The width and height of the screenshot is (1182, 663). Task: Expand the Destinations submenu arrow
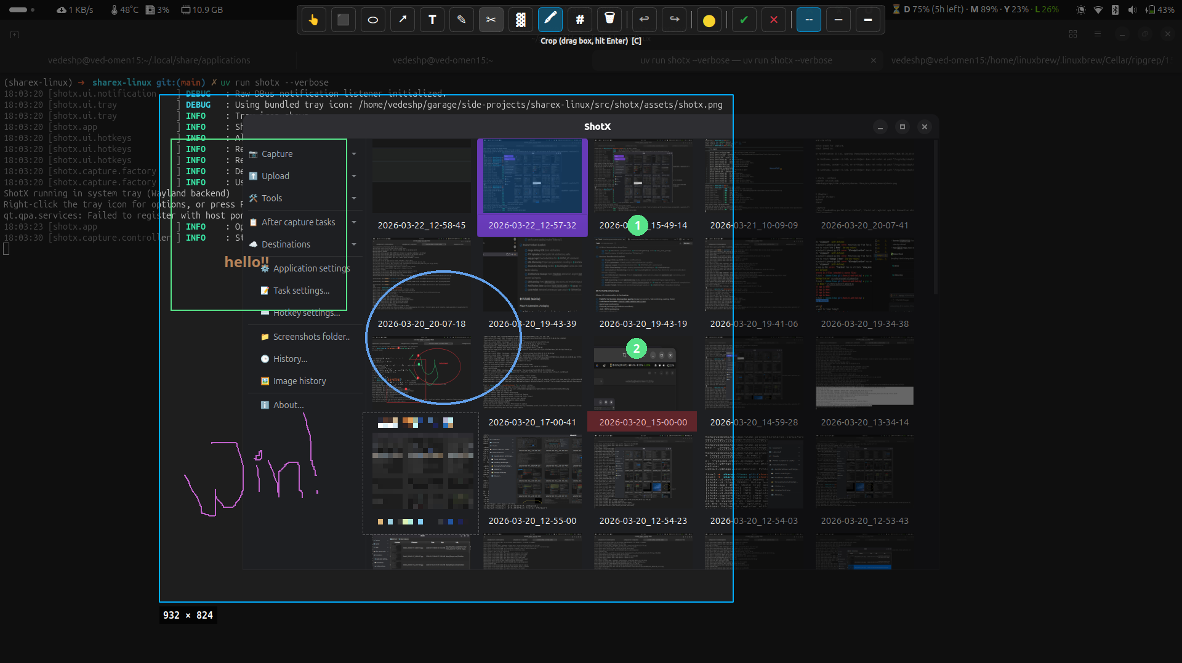[354, 244]
